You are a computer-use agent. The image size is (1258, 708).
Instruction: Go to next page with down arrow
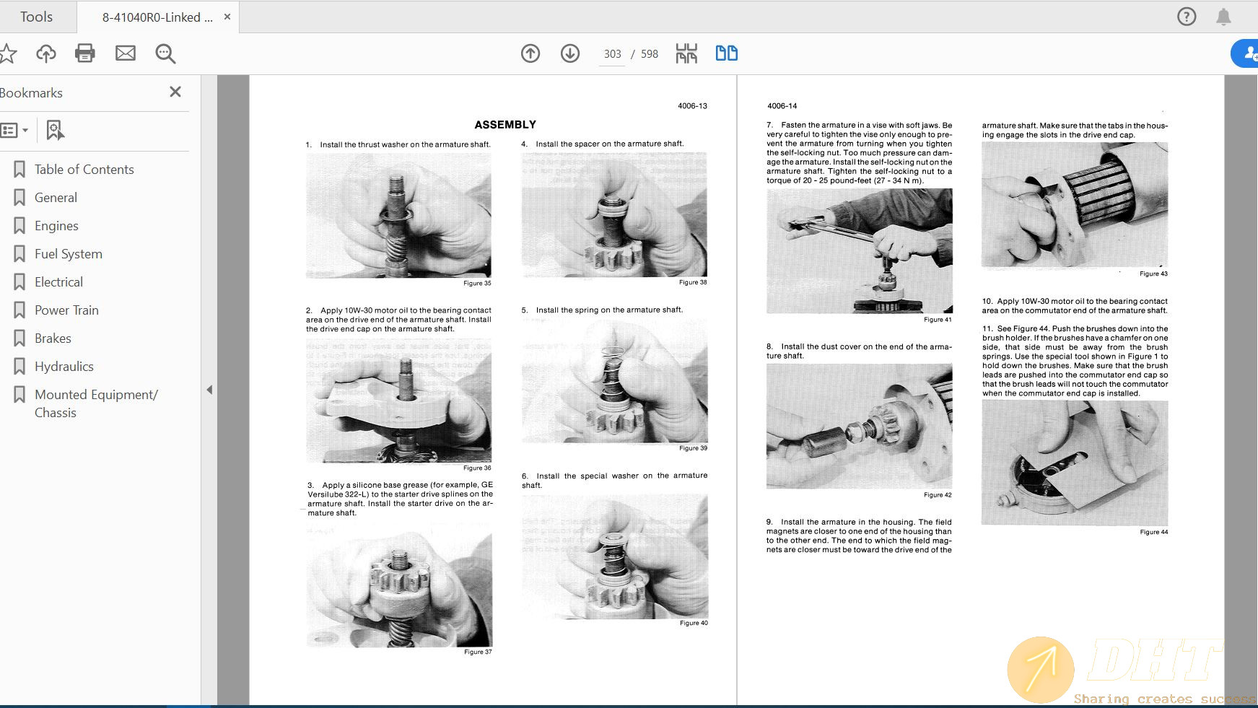coord(570,53)
